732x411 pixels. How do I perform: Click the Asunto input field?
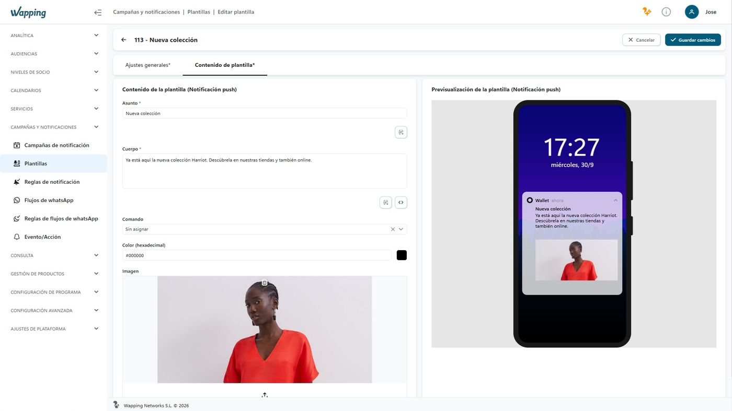click(265, 113)
